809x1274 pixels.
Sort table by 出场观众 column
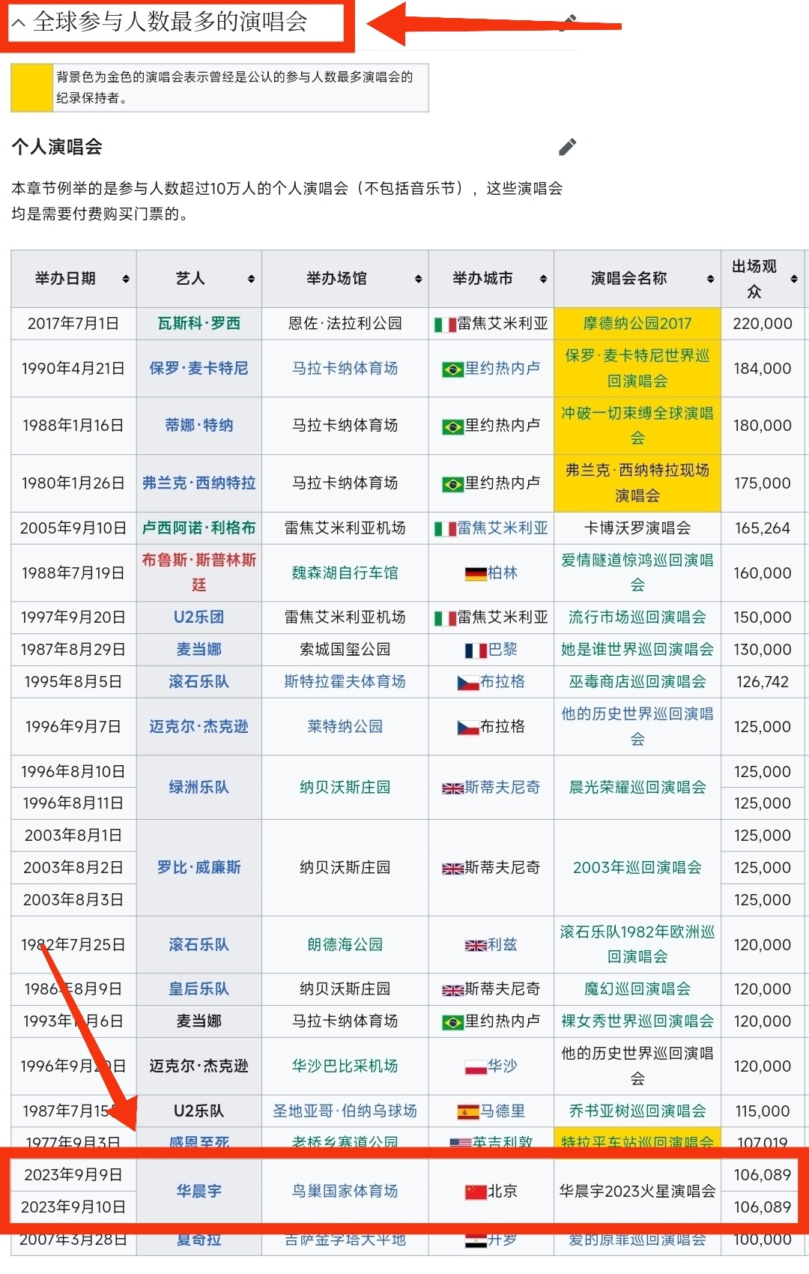coord(794,279)
